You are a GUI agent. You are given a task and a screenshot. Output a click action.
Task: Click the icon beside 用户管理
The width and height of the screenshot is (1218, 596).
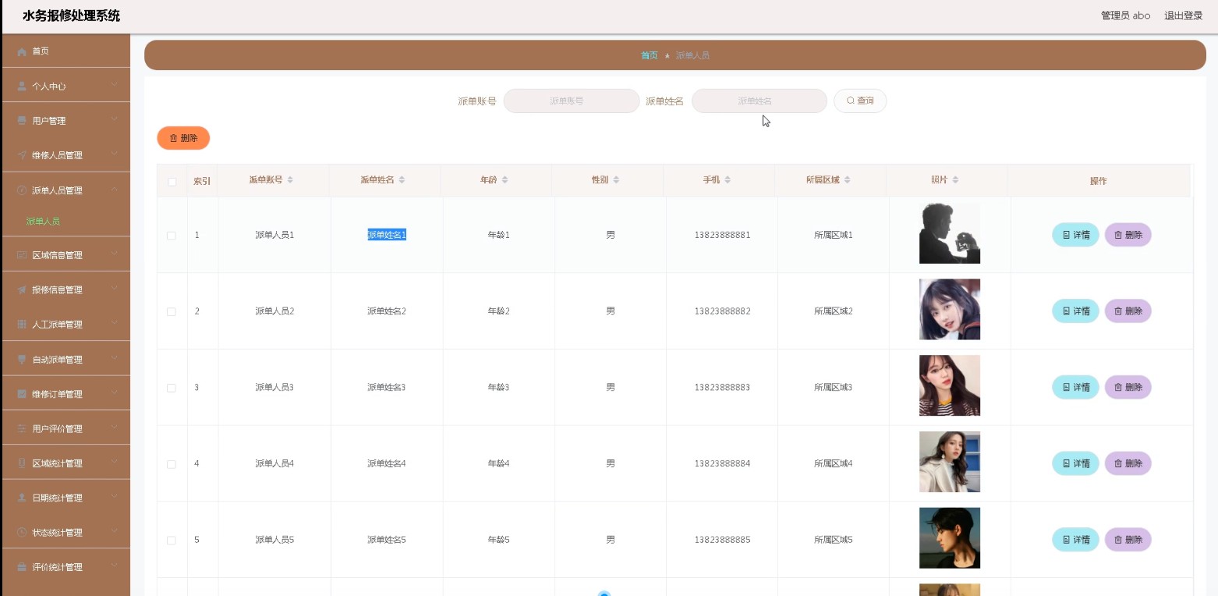[x=22, y=121]
